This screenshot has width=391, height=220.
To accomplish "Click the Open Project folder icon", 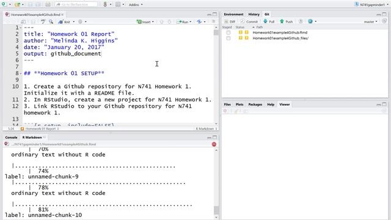I will 17,4.
